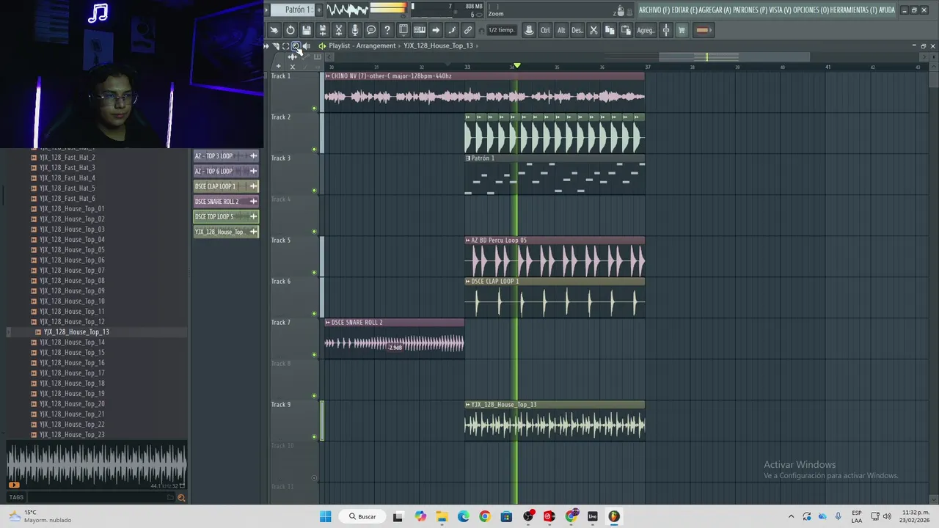Click the speech bubble icon in toolbar
Image resolution: width=939 pixels, height=528 pixels.
click(371, 30)
